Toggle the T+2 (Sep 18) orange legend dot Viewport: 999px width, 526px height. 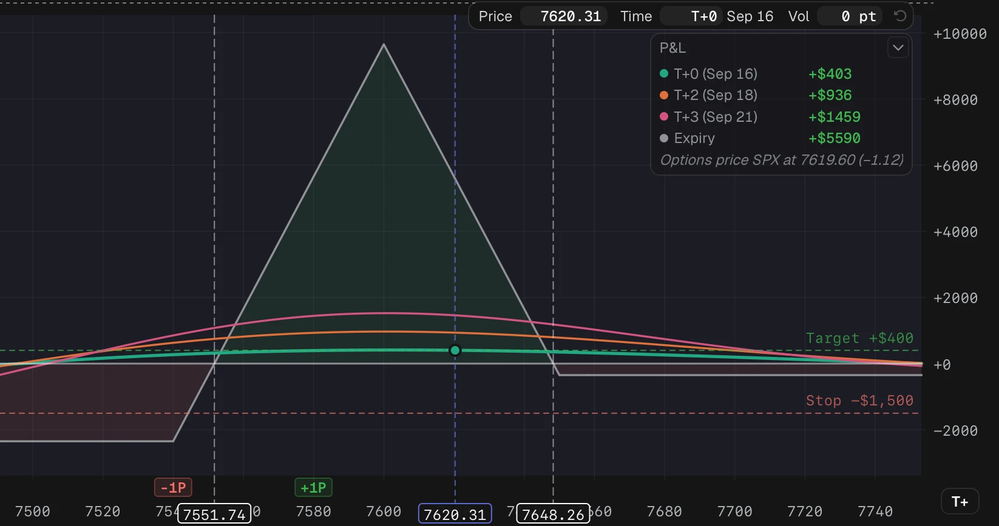[x=664, y=95]
